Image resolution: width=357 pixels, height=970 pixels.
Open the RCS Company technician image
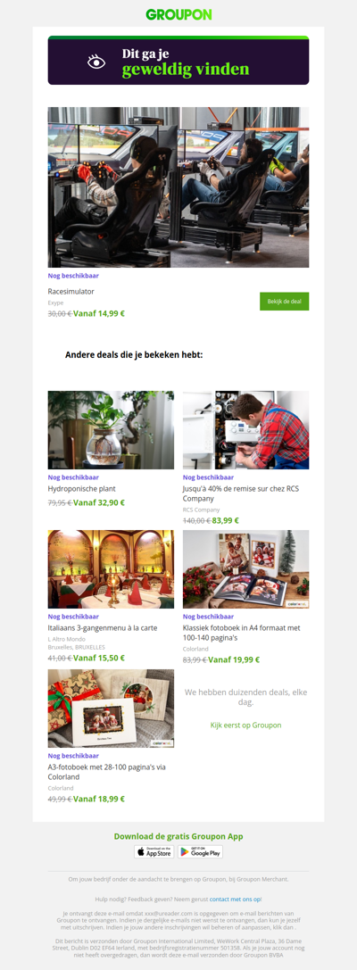[x=245, y=430]
